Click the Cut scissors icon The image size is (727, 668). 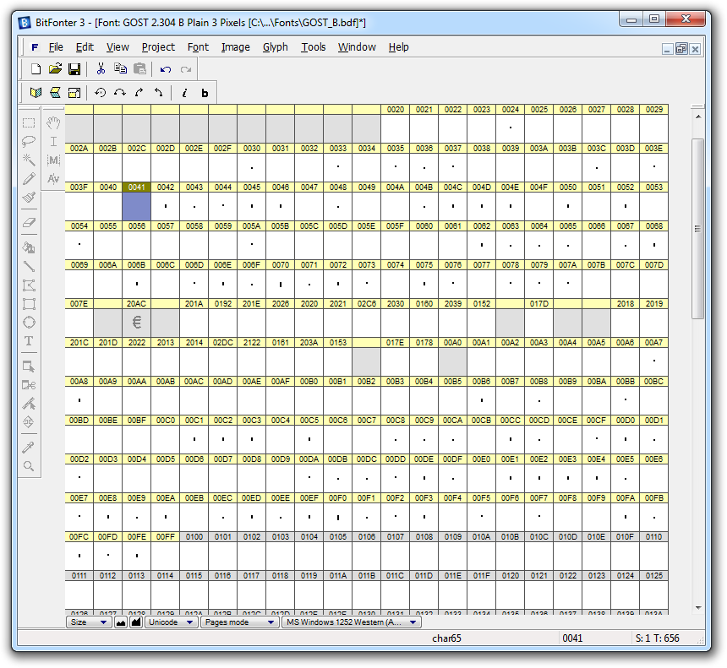(x=101, y=69)
